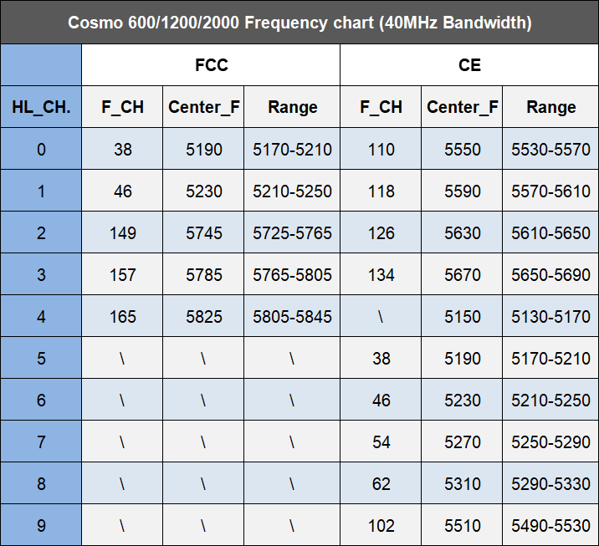The width and height of the screenshot is (599, 546).
Task: Click HL_CH. row label 7
Action: coord(41,441)
